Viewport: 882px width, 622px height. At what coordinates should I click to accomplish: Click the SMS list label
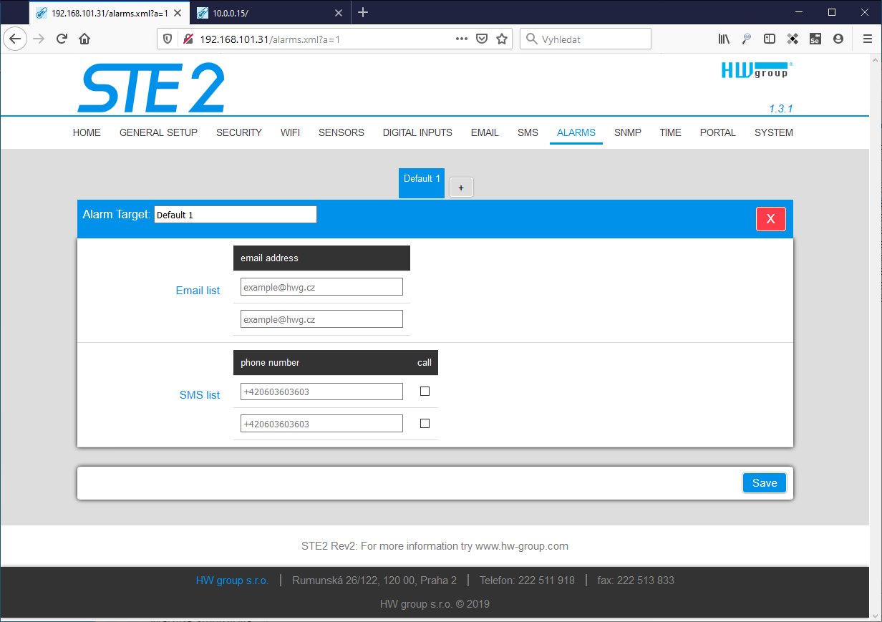tap(200, 395)
